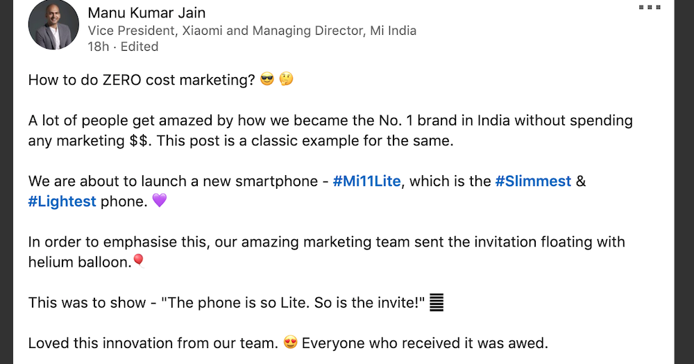Click the thinking face emoji
The height and width of the screenshot is (364, 694).
[x=286, y=79]
